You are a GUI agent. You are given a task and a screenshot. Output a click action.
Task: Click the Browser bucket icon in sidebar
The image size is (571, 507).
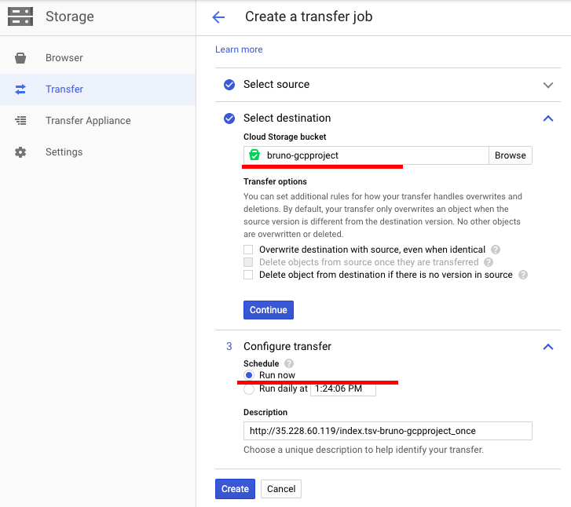tap(20, 58)
